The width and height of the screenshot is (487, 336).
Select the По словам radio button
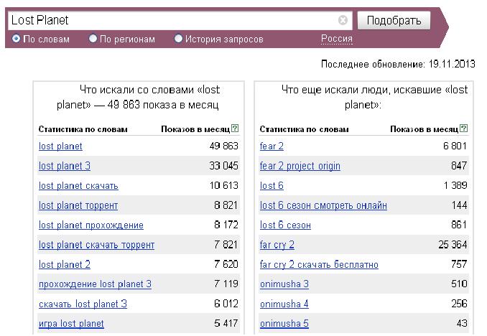pyautogui.click(x=16, y=39)
